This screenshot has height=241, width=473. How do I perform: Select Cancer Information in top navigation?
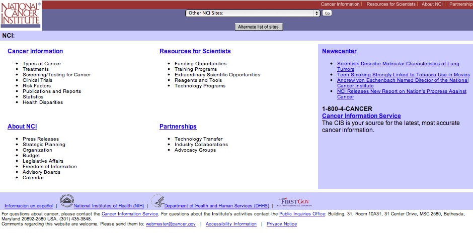[x=340, y=4]
